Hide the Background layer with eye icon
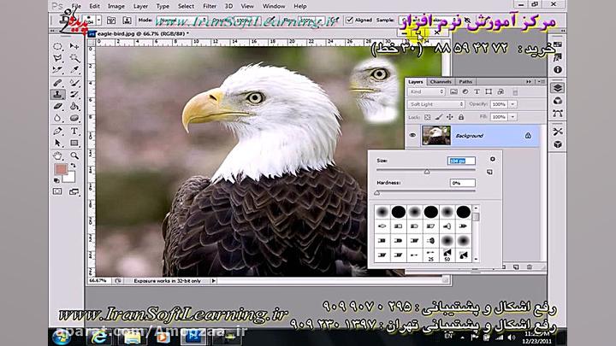This screenshot has width=616, height=346. point(412,135)
